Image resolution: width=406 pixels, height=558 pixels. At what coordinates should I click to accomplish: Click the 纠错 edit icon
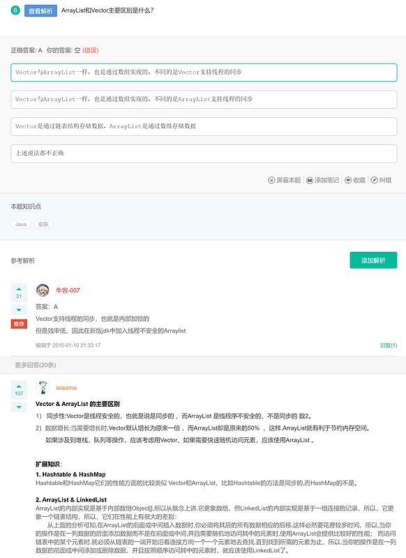(x=375, y=180)
